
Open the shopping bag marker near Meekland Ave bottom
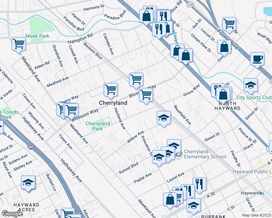(170, 200)
